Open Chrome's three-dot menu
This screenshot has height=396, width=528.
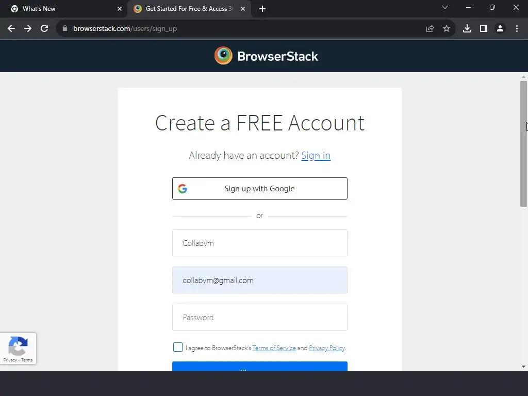pos(517,29)
